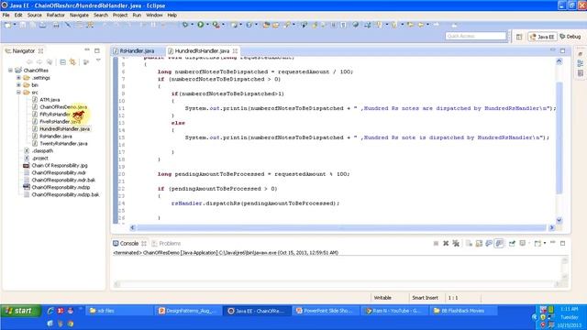
Task: Collapse All in the Navigator panel
Action: (63, 61)
